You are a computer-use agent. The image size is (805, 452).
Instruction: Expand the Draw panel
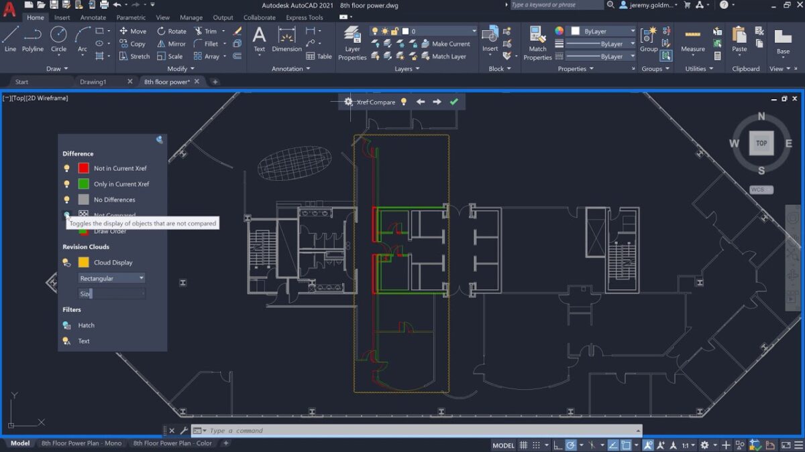(57, 68)
